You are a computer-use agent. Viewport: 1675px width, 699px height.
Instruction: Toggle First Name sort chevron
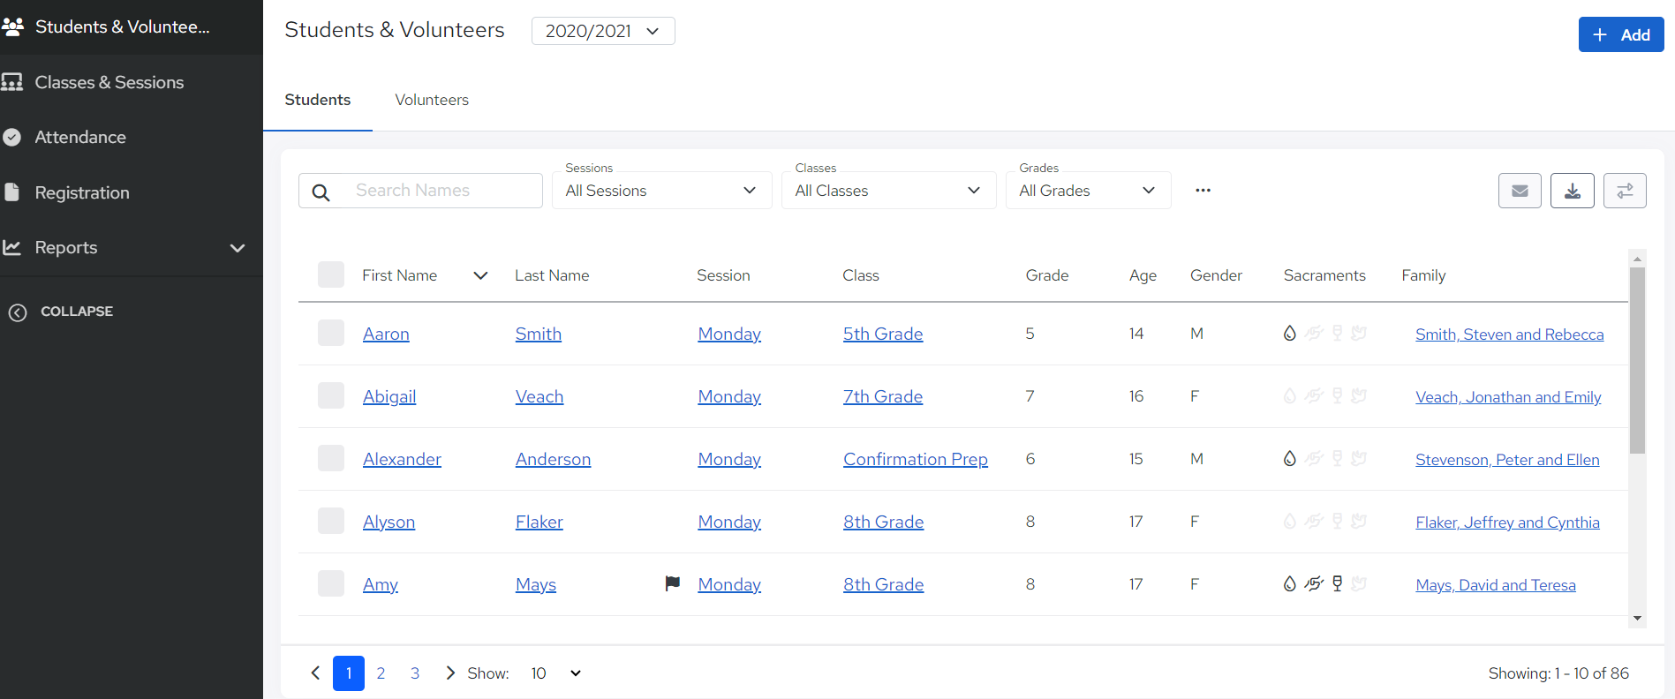(480, 275)
